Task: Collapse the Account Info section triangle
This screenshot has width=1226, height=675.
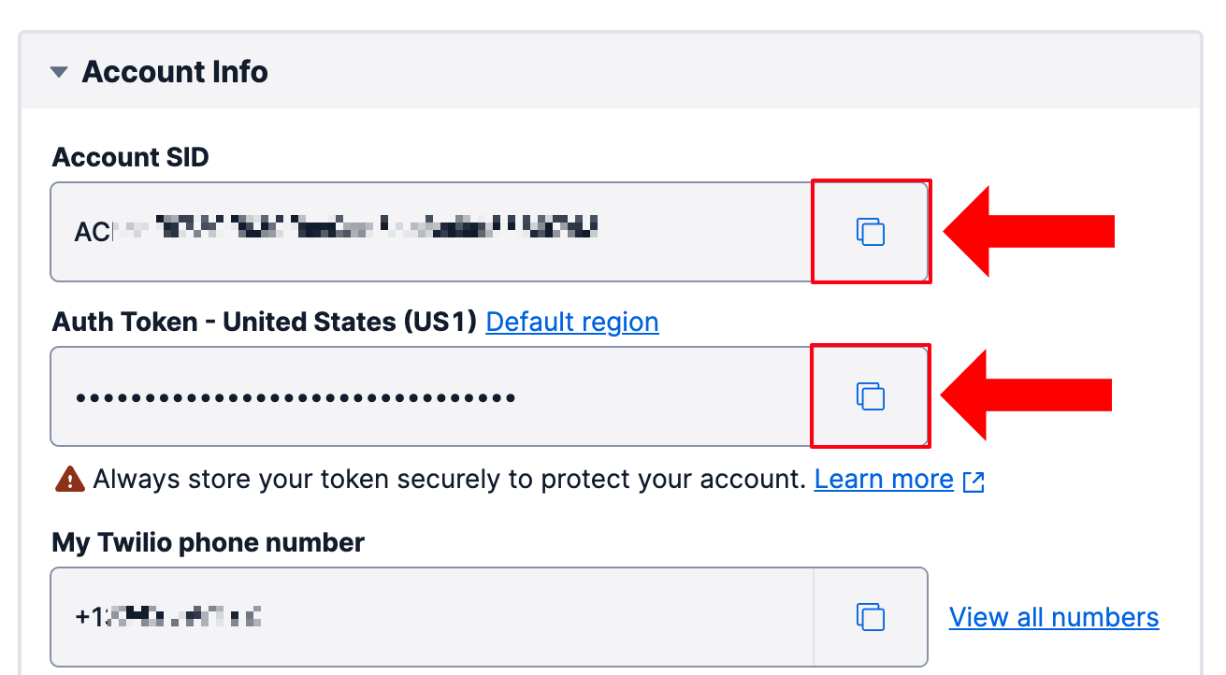Action: click(59, 72)
